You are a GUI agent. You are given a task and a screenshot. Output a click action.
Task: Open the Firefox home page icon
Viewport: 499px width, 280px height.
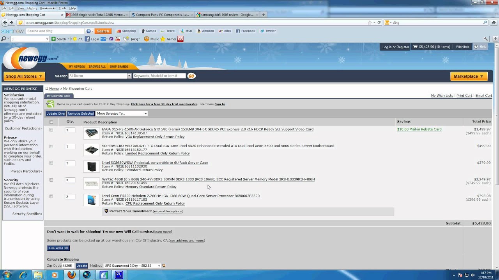494,23
